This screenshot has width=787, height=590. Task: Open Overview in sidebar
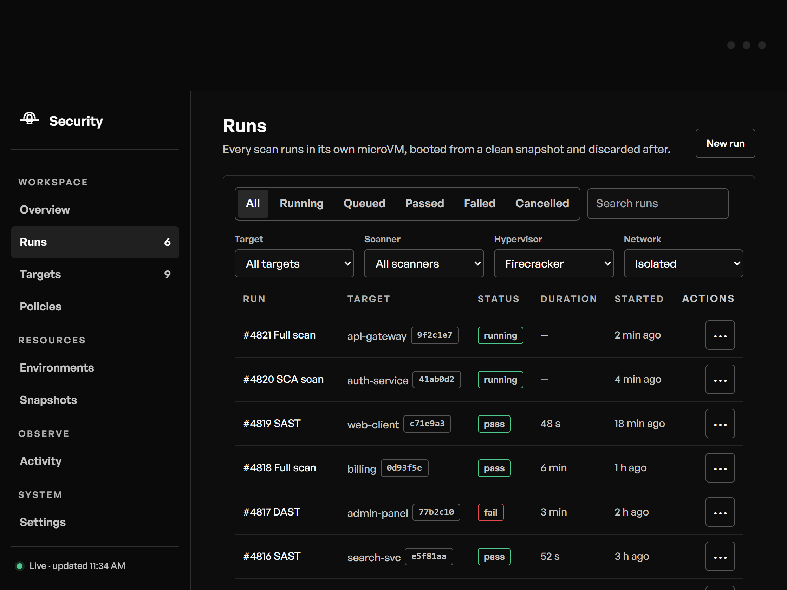(x=95, y=210)
